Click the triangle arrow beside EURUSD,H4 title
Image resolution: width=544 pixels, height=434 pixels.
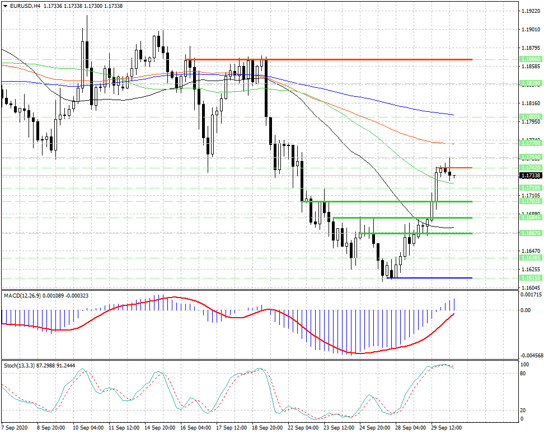(x=5, y=6)
